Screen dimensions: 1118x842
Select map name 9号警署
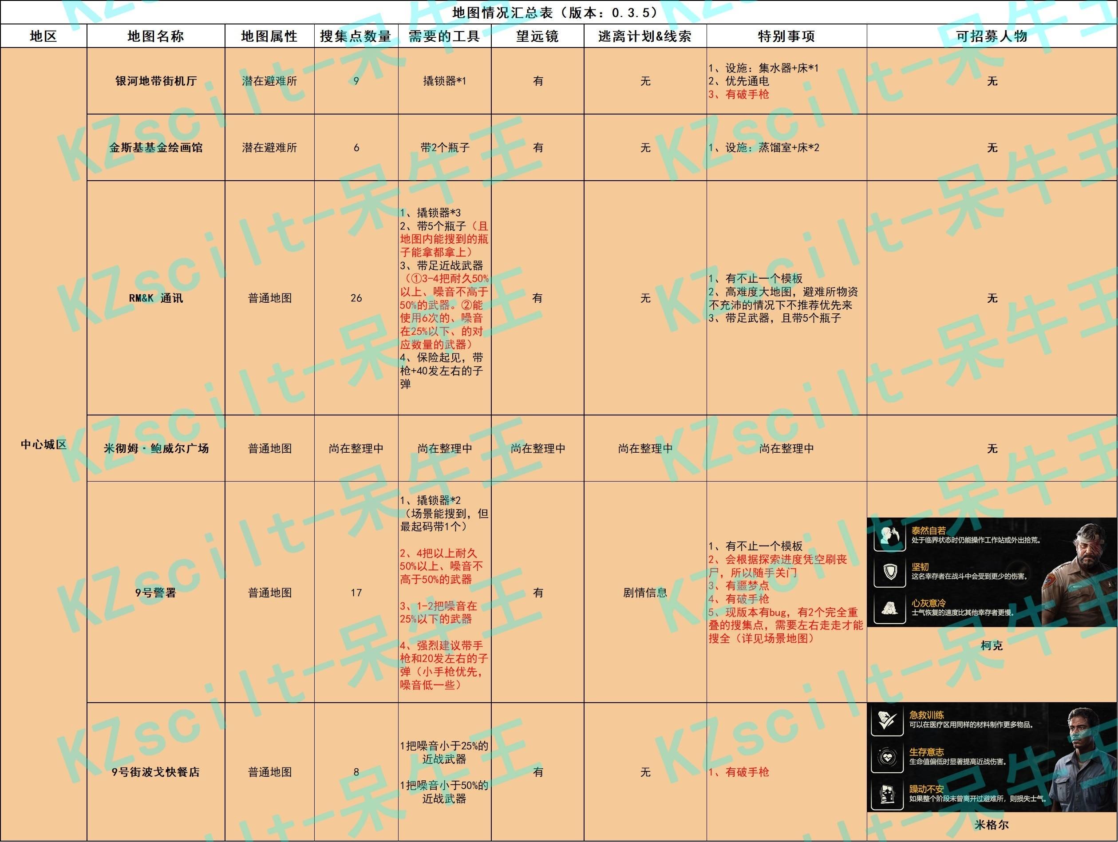[156, 593]
